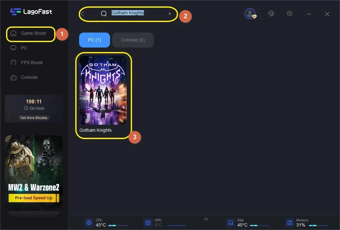Click the Get More Minutes button
Image resolution: width=340 pixels, height=230 pixels.
pos(34,118)
